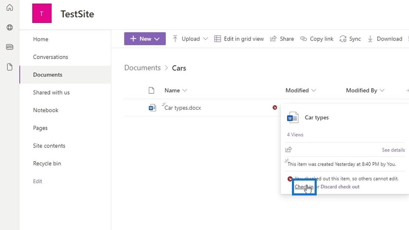Open the Upload menu
The image size is (409, 230).
click(190, 39)
